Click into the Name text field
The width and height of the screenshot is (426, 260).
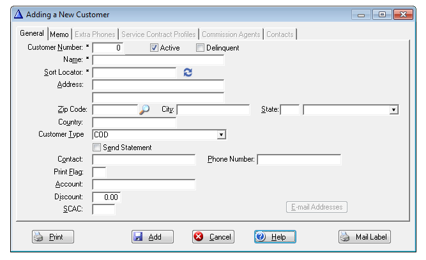pos(158,60)
